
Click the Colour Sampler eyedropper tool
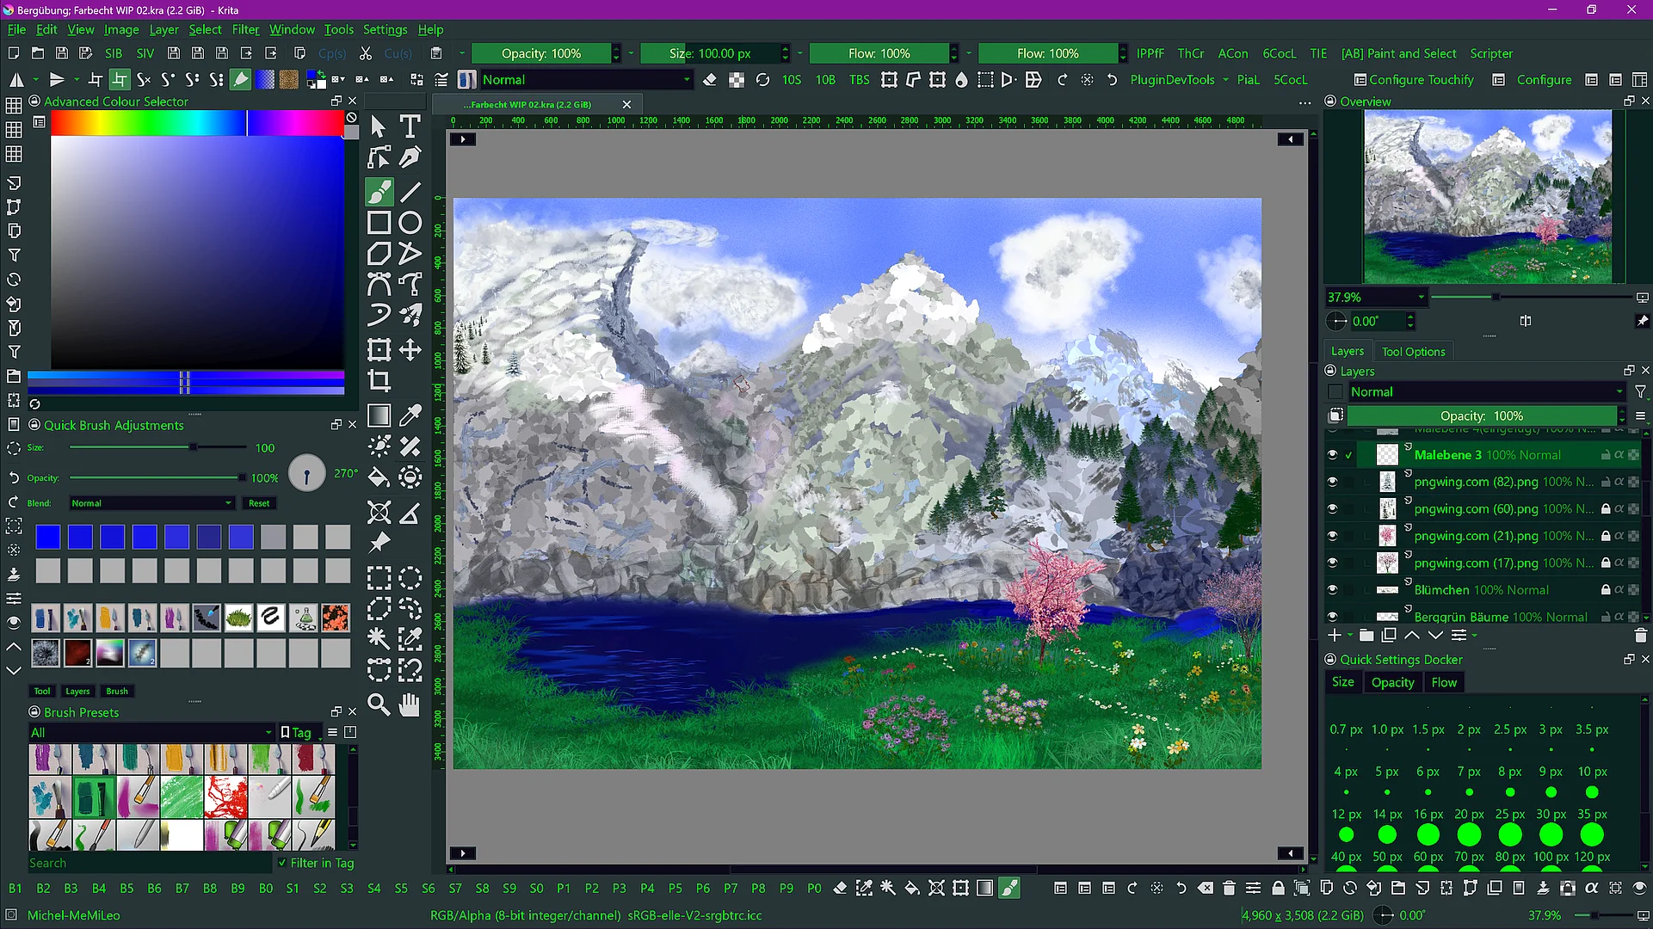[410, 415]
